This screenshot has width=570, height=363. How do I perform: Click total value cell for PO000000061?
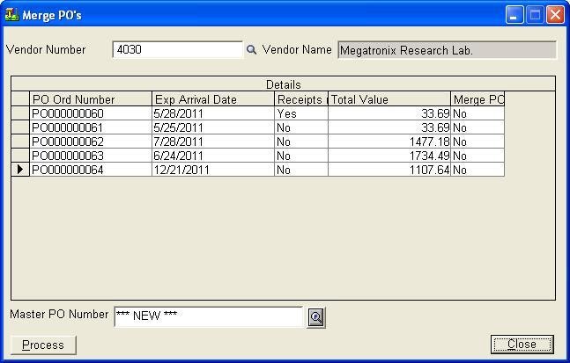coord(389,127)
